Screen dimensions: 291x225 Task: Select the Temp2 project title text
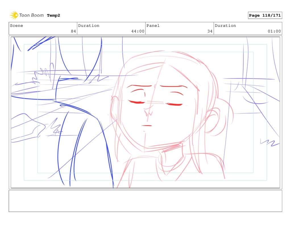(53, 15)
